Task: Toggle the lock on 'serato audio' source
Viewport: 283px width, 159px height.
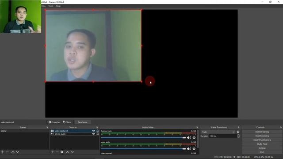Action: [x=98, y=134]
